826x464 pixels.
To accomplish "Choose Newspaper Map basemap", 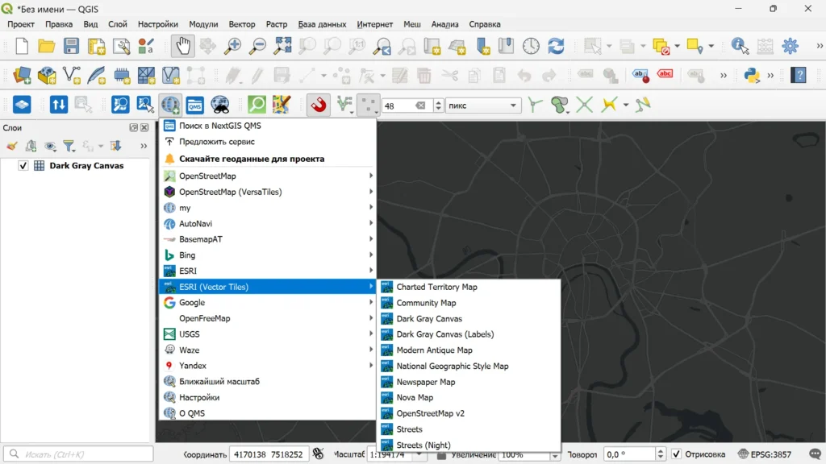I will [469, 382].
